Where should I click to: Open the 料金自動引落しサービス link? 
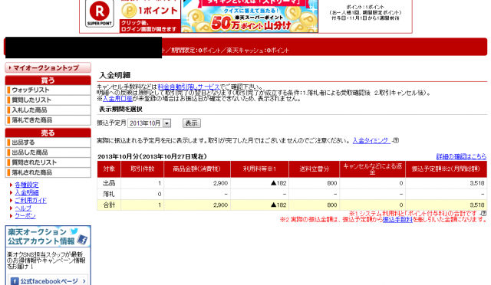click(189, 87)
